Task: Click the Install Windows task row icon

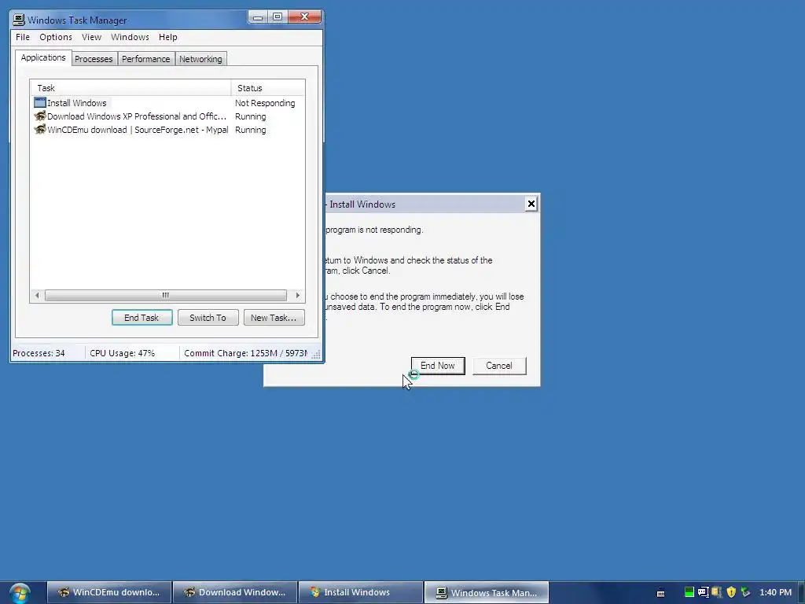Action: point(39,103)
